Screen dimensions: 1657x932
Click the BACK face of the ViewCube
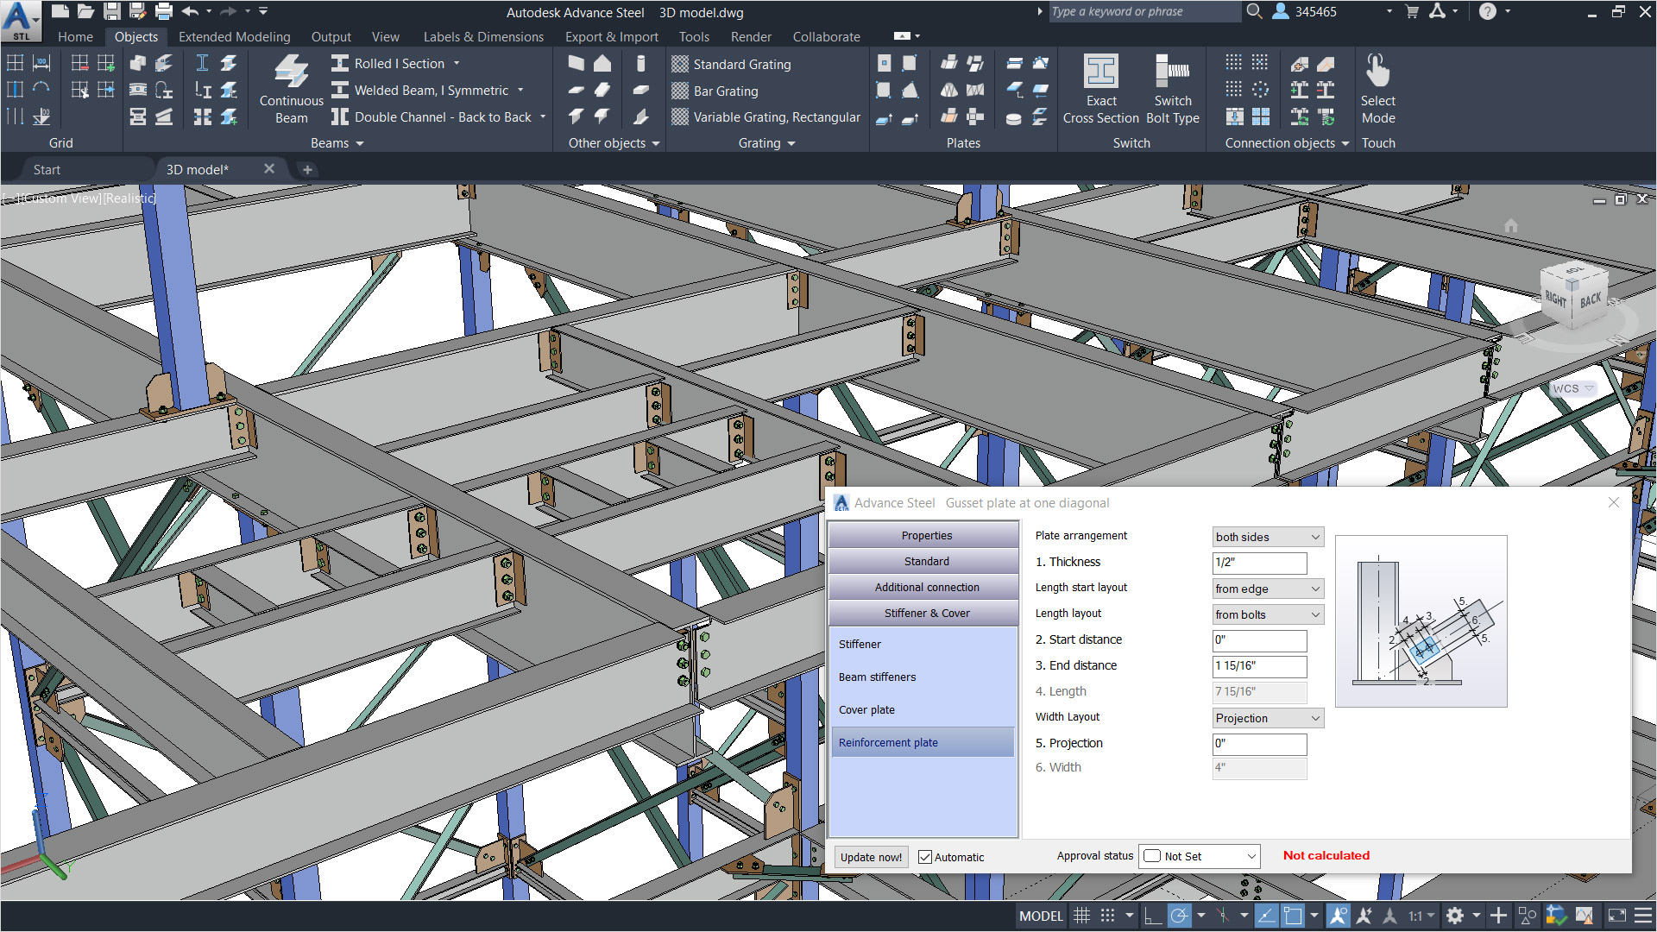1591,300
